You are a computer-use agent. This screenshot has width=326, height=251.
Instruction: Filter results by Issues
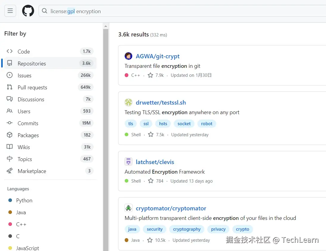50,75
